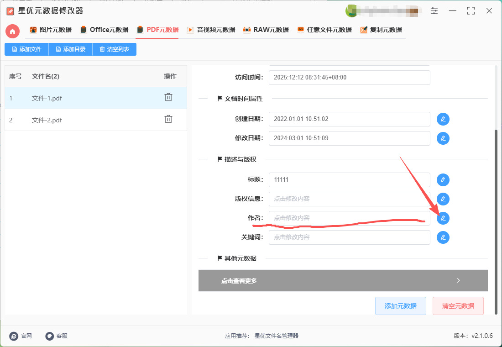This screenshot has height=347, width=502.
Task: Click the 星优元数据修改器 app logo icon
Action: click(10, 11)
